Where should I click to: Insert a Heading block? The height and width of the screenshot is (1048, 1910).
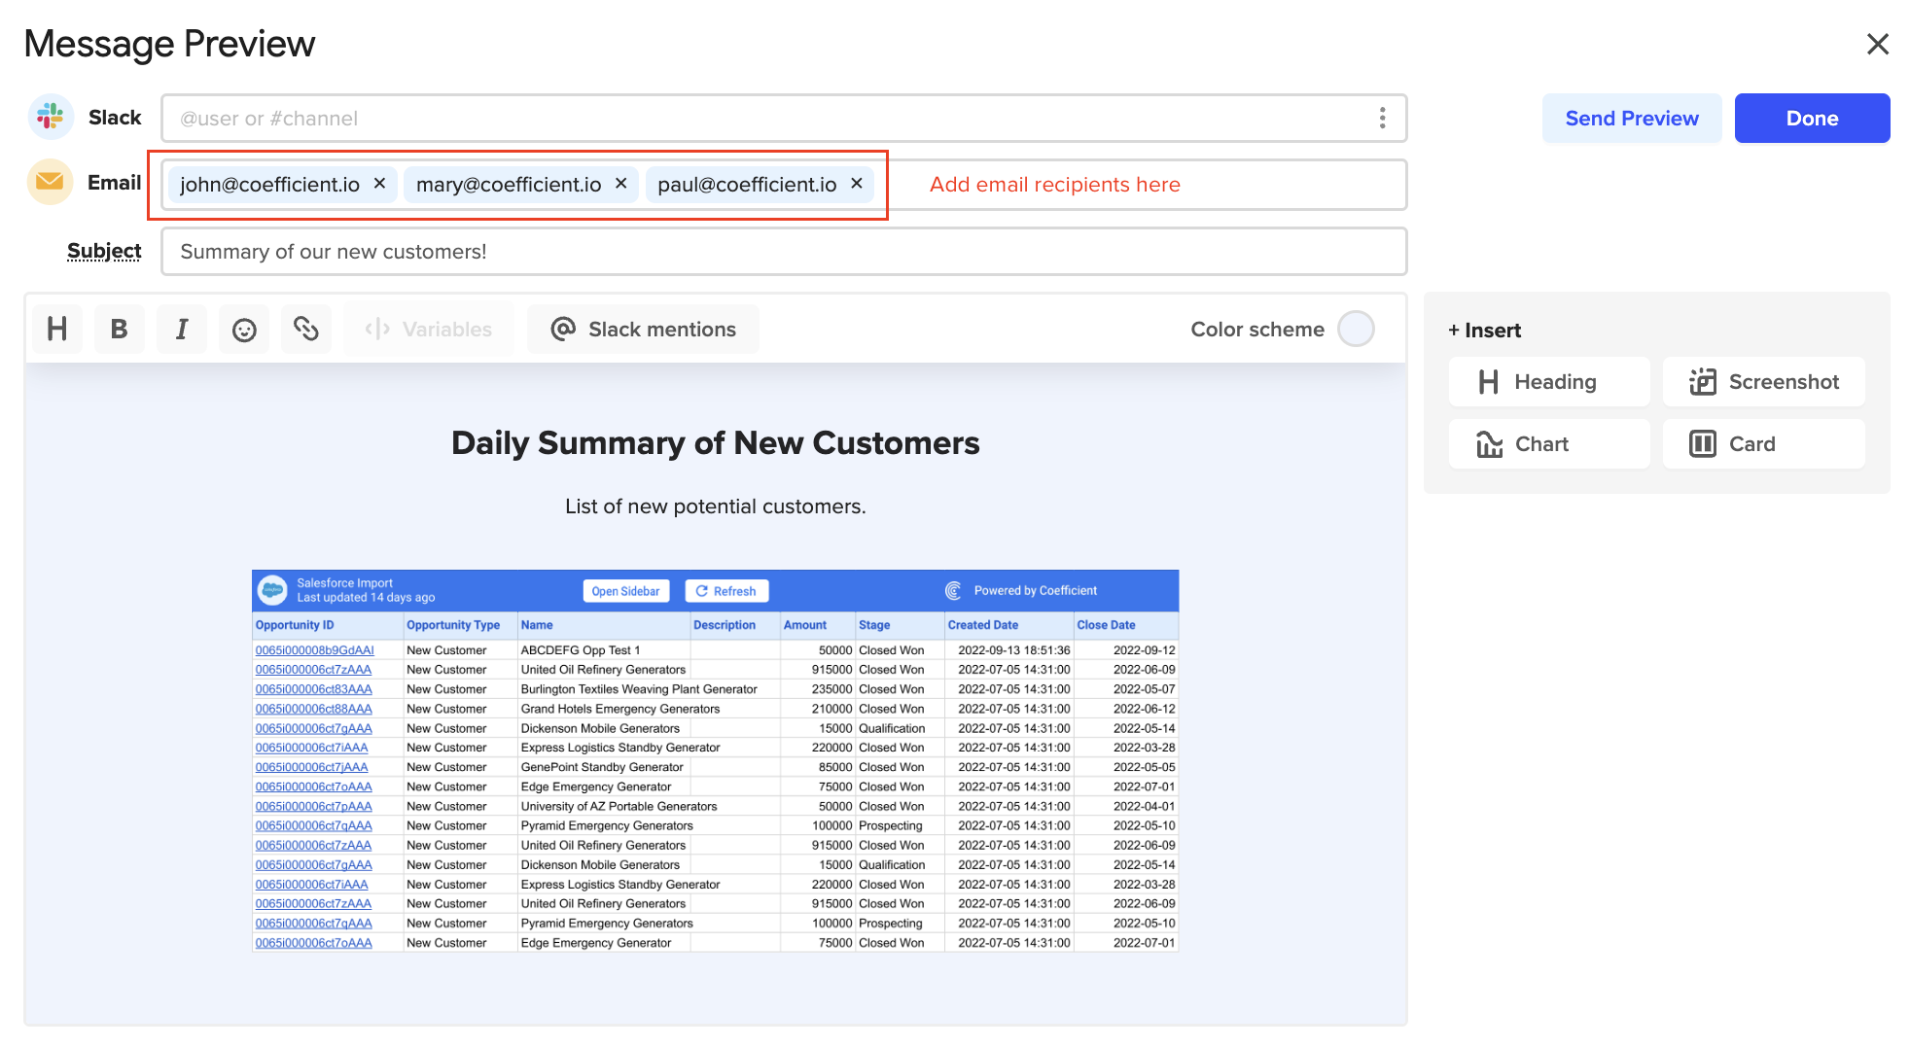pyautogui.click(x=1549, y=382)
